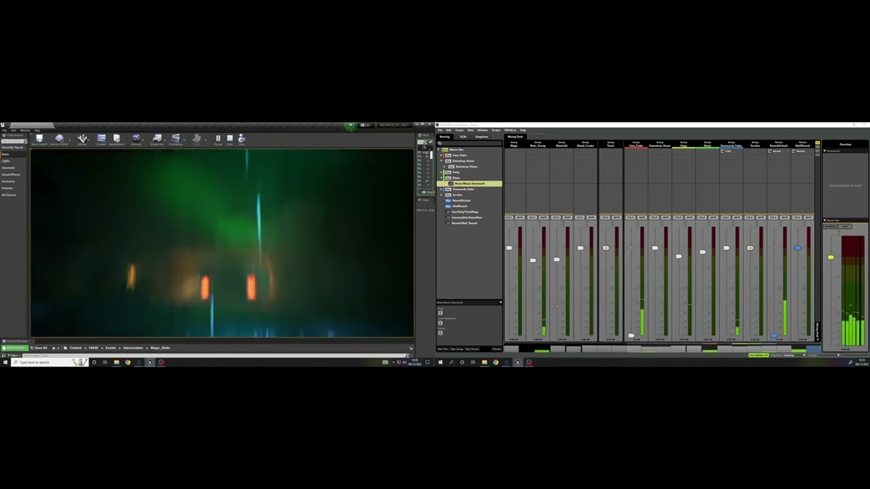Open the FMOD Scripts menu
This screenshot has width=870, height=489.
pyautogui.click(x=496, y=130)
